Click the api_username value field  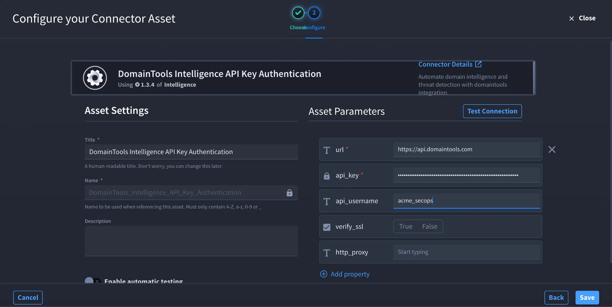point(466,201)
